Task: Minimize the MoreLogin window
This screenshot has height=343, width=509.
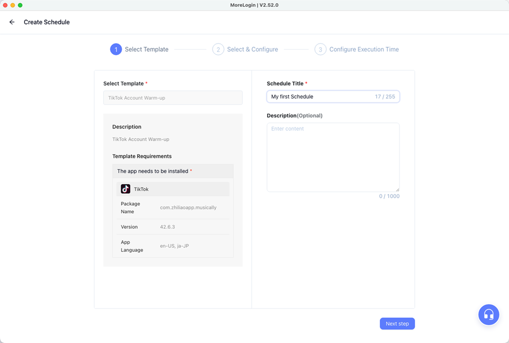Action: point(13,5)
